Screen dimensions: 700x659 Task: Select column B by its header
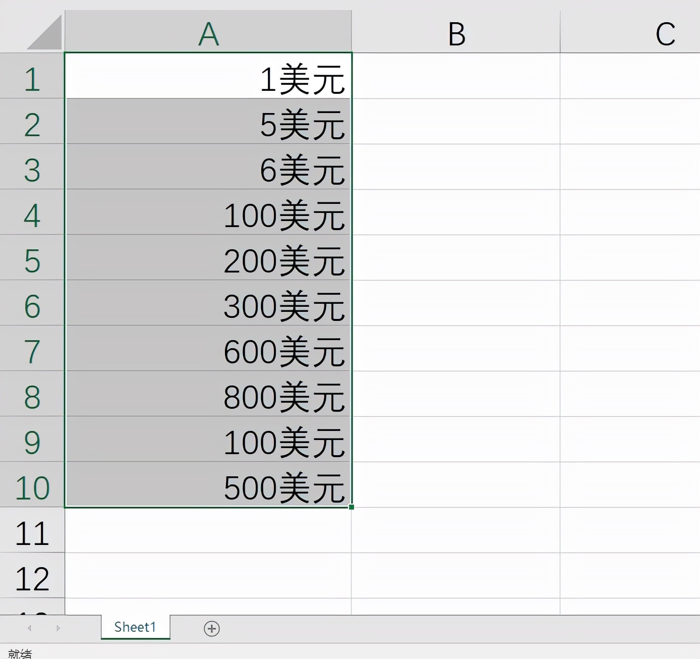[456, 31]
